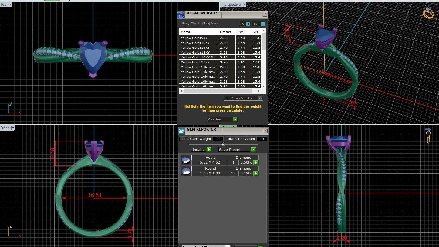Click the 32 gem quantity cell
This screenshot has height=247, width=439.
point(233,173)
